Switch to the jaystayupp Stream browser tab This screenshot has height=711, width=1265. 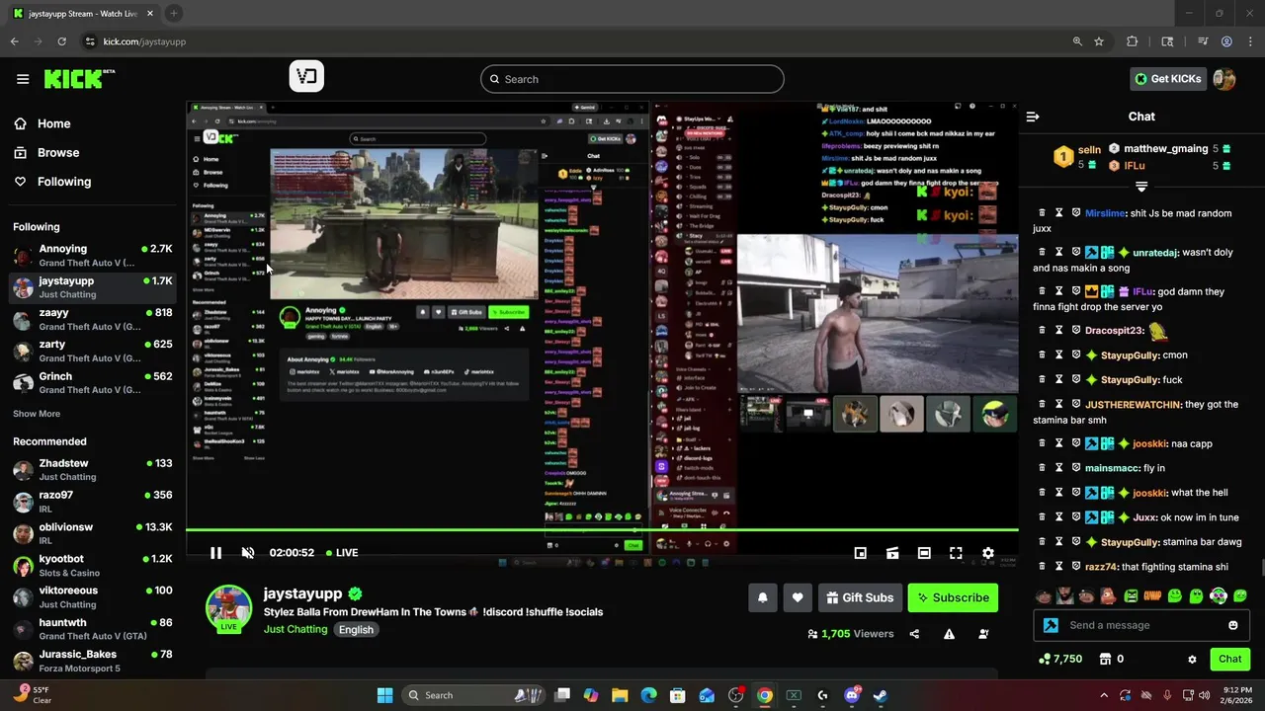[x=84, y=14]
